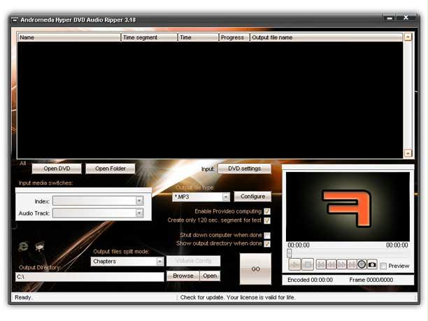
Task: Click the play button in the preview player
Action: click(x=295, y=264)
